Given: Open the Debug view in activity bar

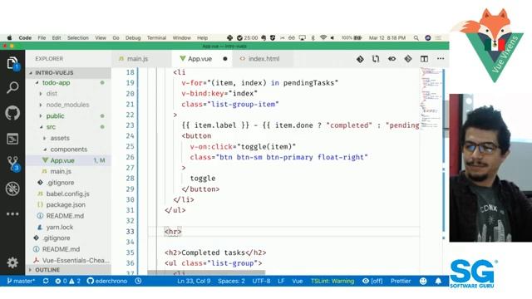Looking at the screenshot, I should click(x=12, y=189).
